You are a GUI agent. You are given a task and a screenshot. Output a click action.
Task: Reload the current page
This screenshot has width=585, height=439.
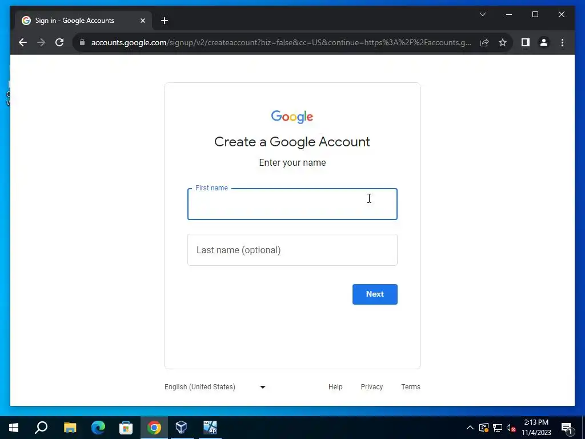click(x=59, y=42)
